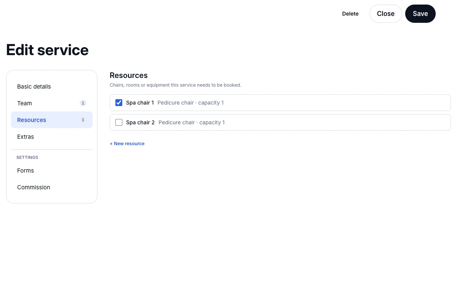Uncheck the Spa chair 1 checkbox
The width and height of the screenshot is (457, 306).
point(119,103)
